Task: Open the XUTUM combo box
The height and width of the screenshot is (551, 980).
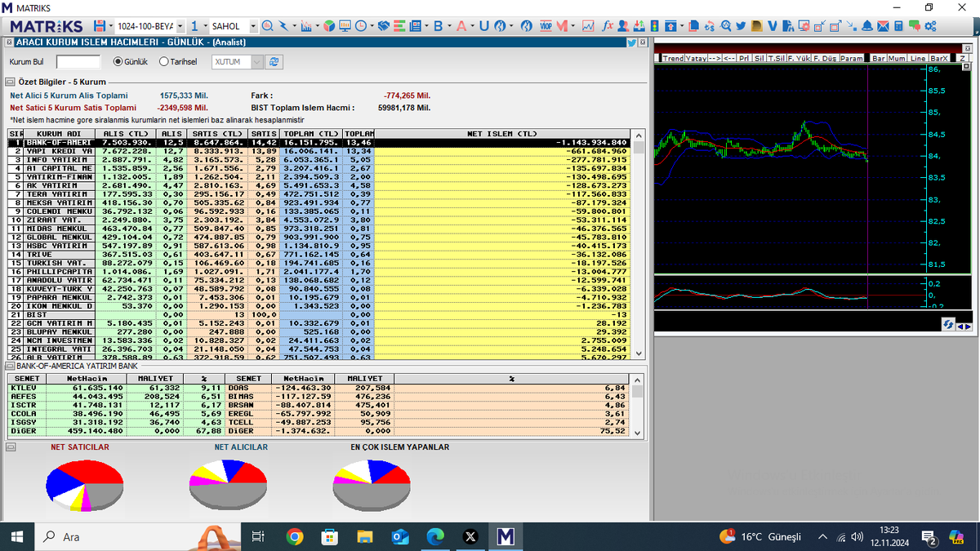Action: tap(238, 62)
